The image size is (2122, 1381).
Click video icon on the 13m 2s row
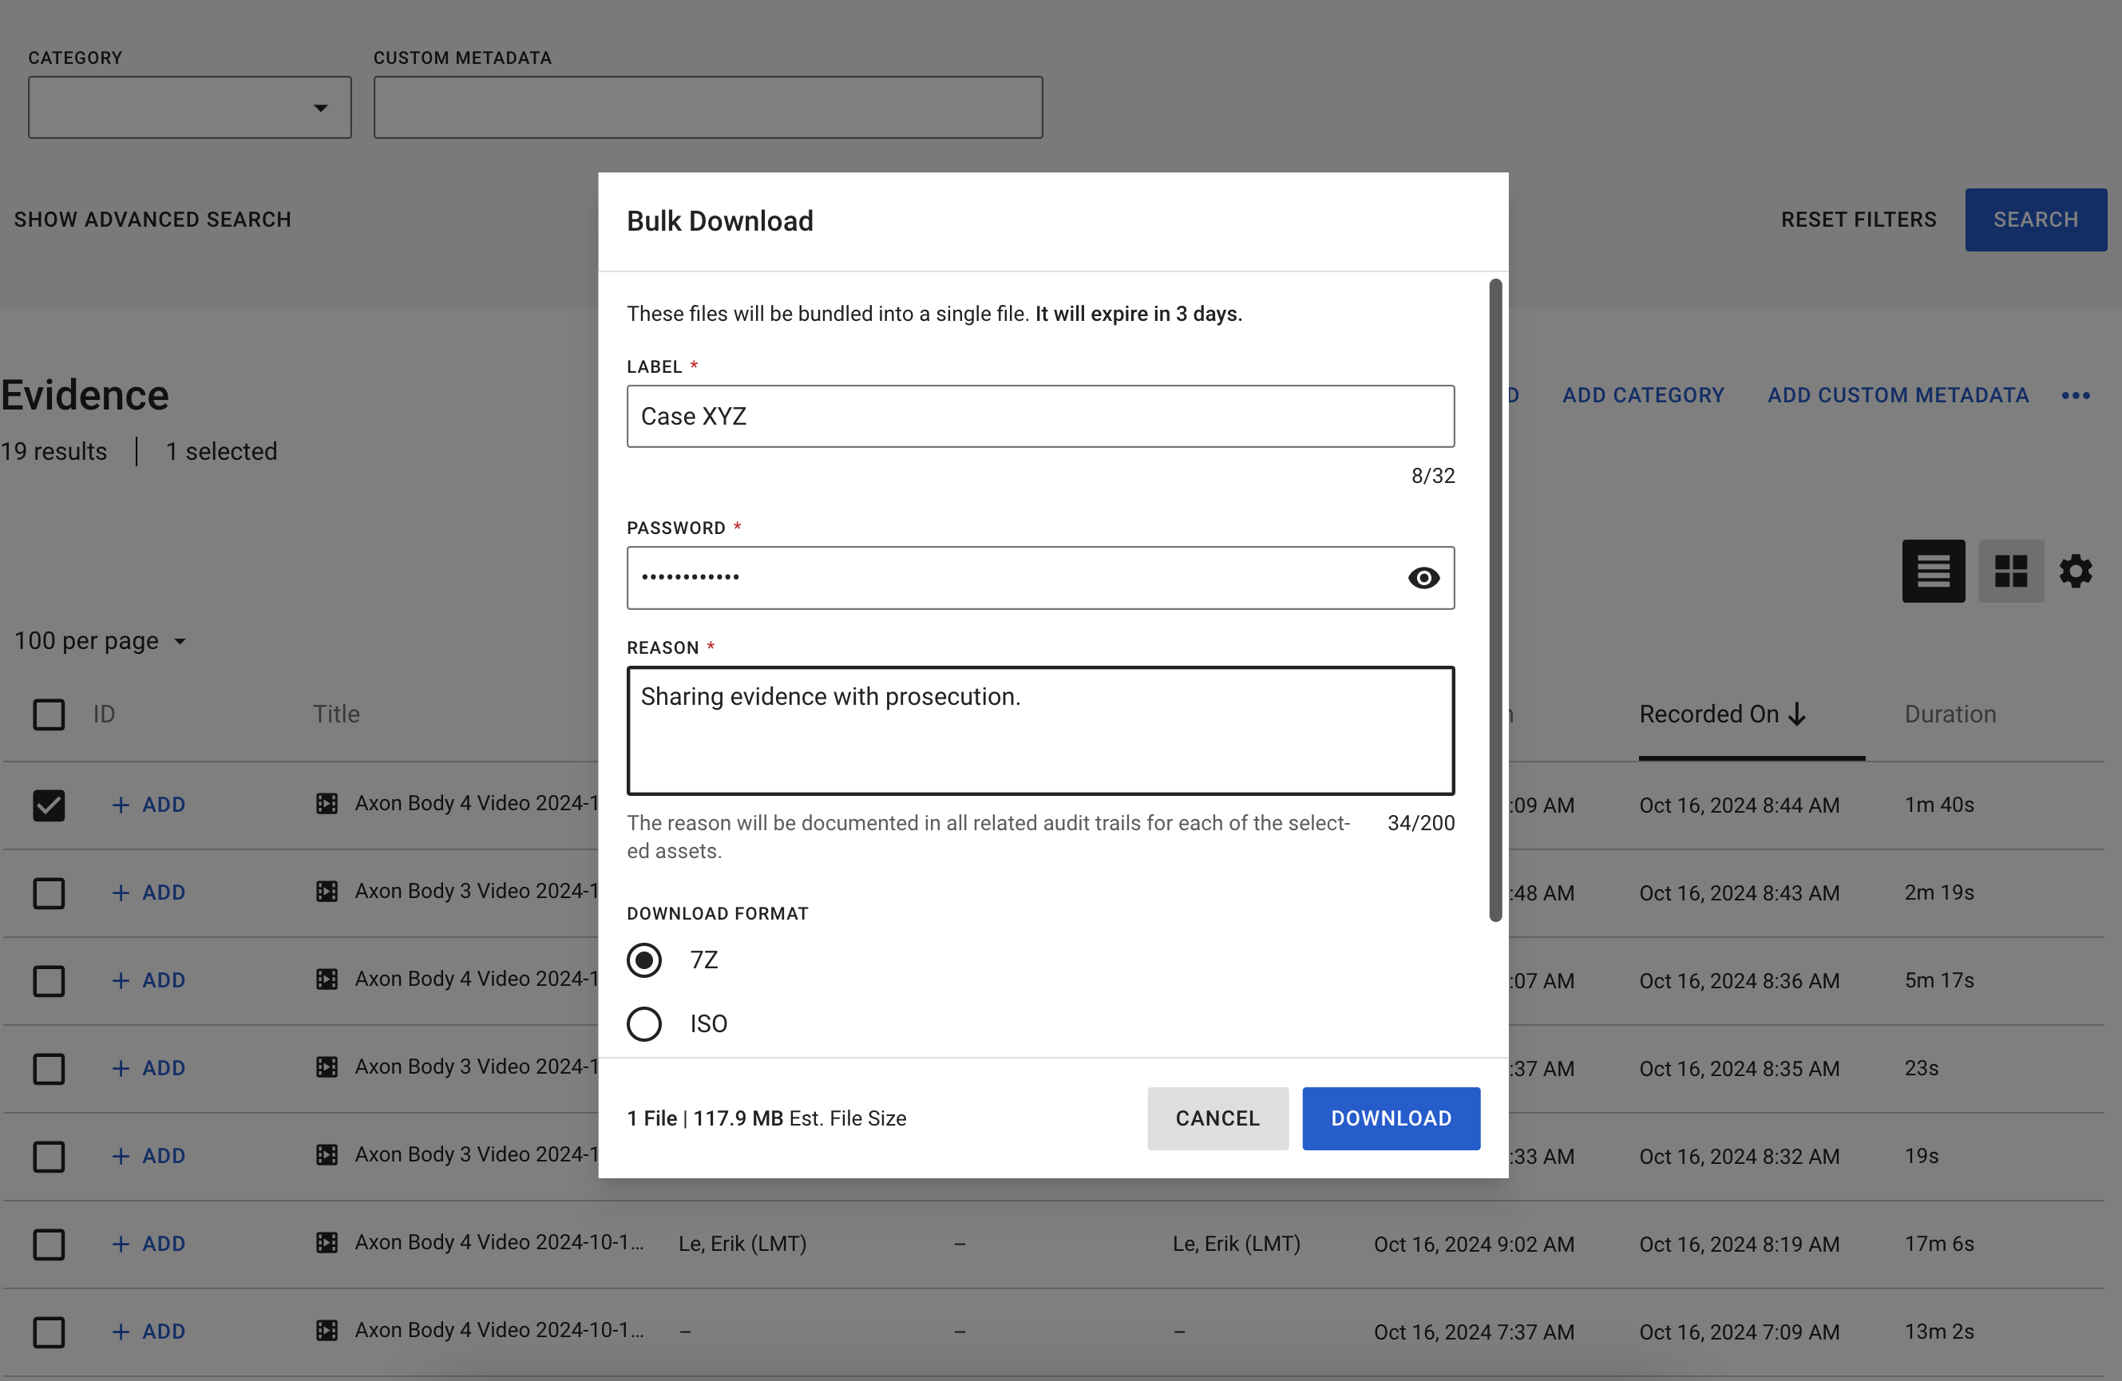point(327,1330)
